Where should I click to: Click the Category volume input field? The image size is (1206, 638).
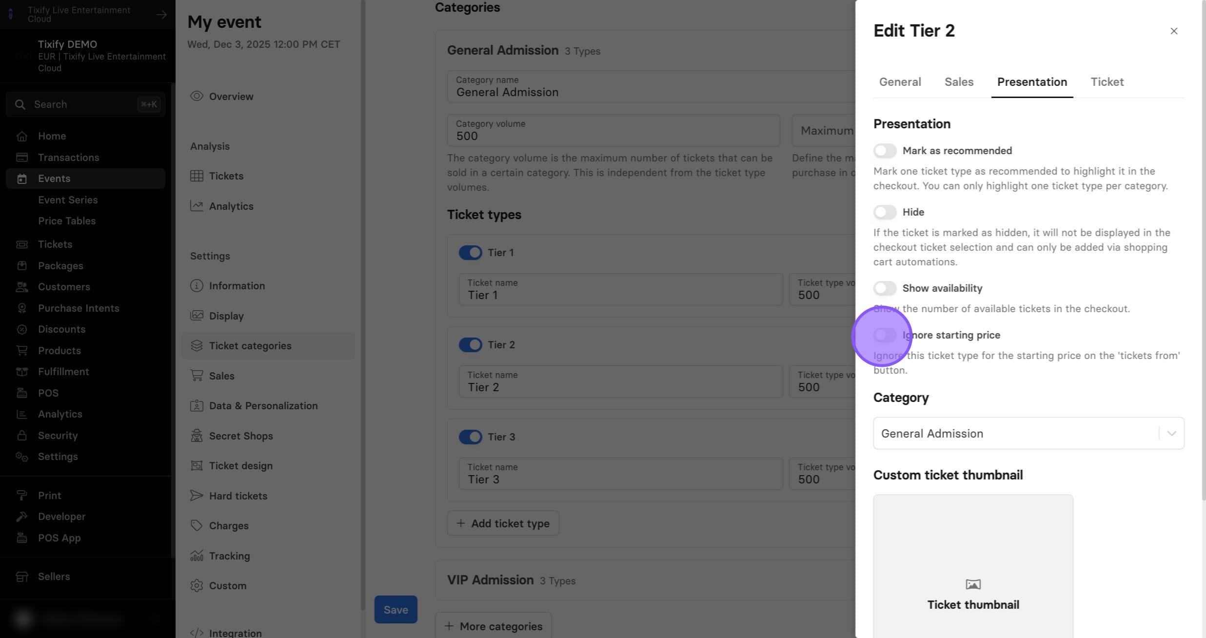[613, 130]
